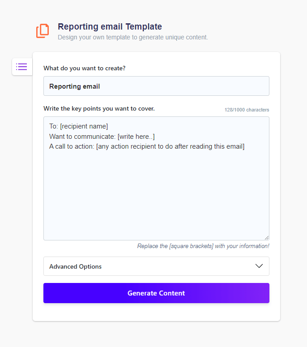Focus the 'Reporting email' input field

pyautogui.click(x=156, y=86)
